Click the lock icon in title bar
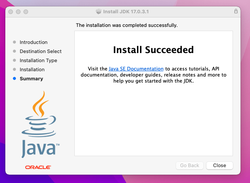This screenshot has width=250, height=183. 236,11
